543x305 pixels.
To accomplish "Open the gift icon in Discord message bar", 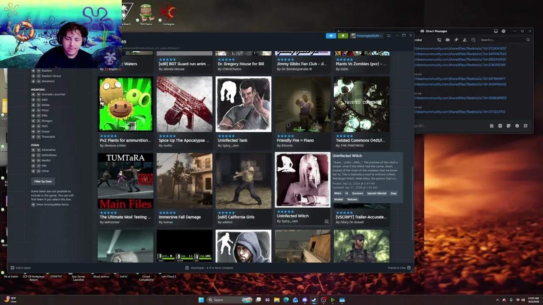I will (x=492, y=126).
